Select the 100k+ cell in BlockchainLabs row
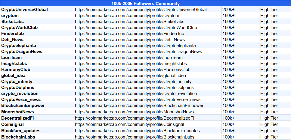This screenshot has width=291, height=140. pos(240,137)
